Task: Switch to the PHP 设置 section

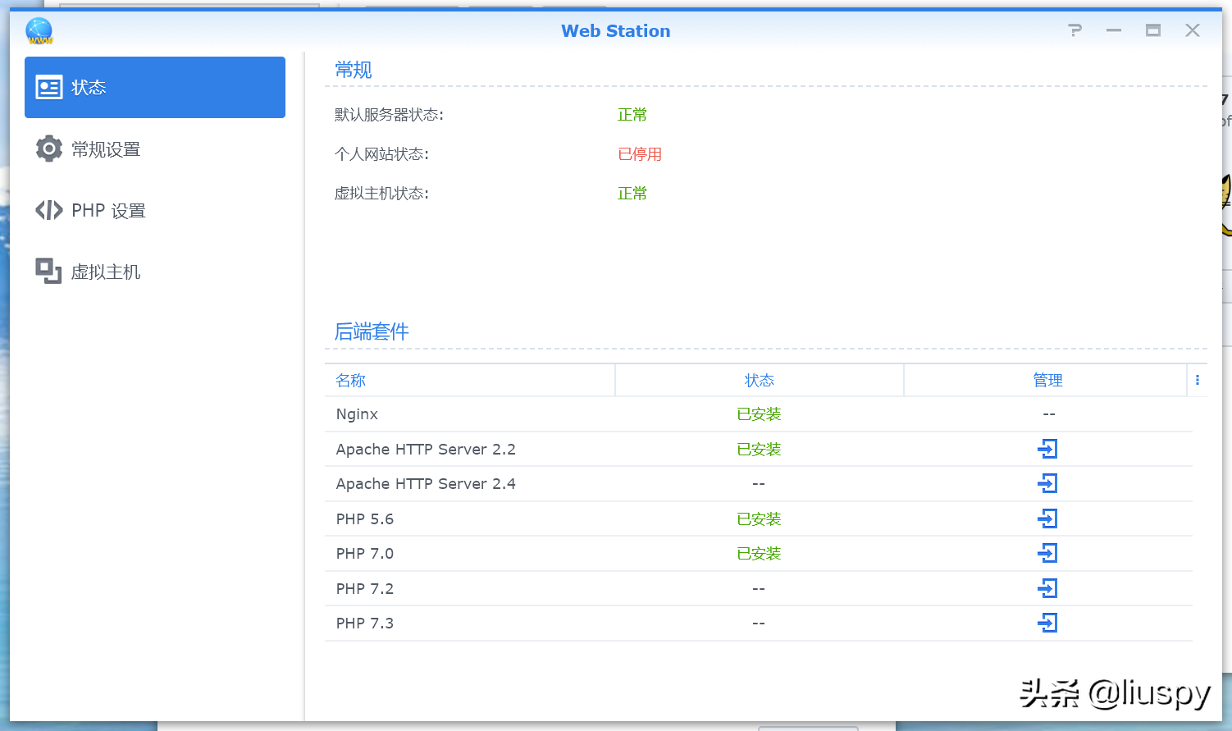Action: [108, 211]
